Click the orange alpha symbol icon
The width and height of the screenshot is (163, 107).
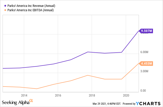(x=31, y=100)
